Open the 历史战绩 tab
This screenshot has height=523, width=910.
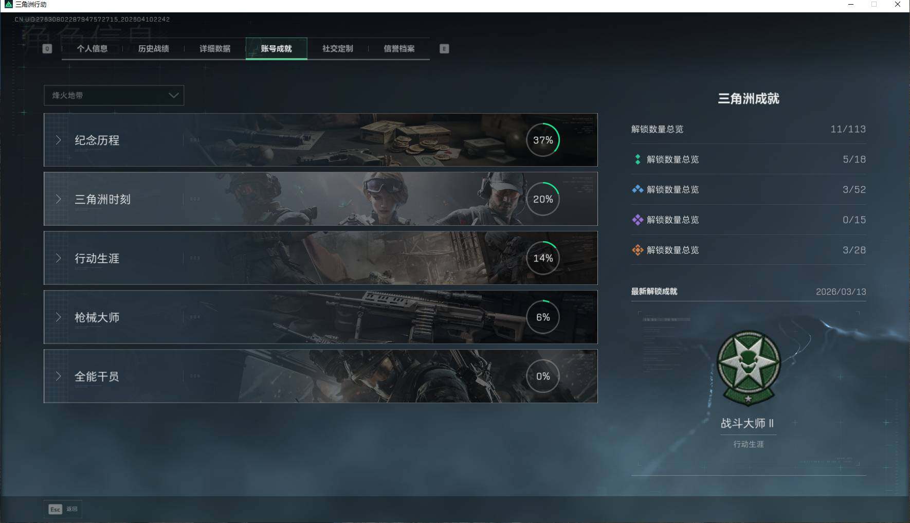pyautogui.click(x=153, y=48)
